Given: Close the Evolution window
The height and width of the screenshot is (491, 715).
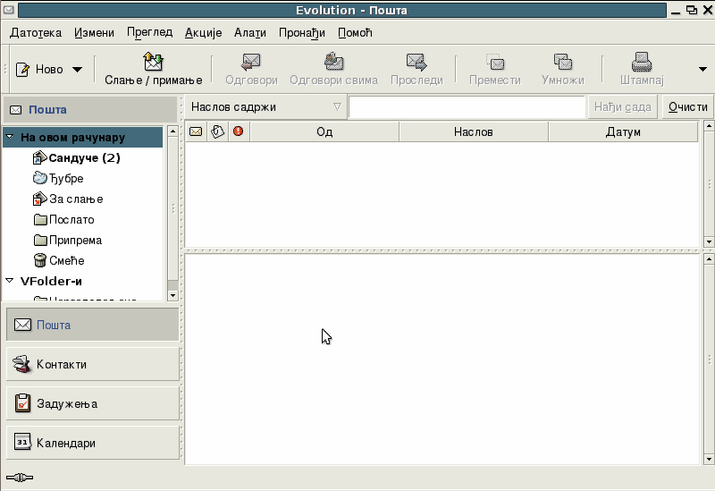Looking at the screenshot, I should [x=708, y=10].
